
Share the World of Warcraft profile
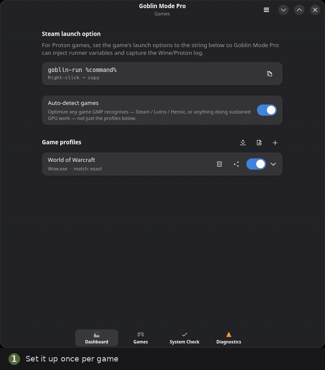[236, 164]
